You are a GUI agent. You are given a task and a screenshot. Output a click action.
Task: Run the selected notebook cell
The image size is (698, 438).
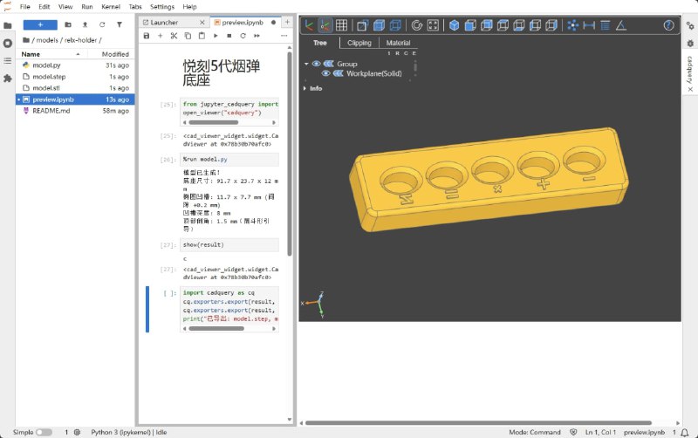click(216, 36)
